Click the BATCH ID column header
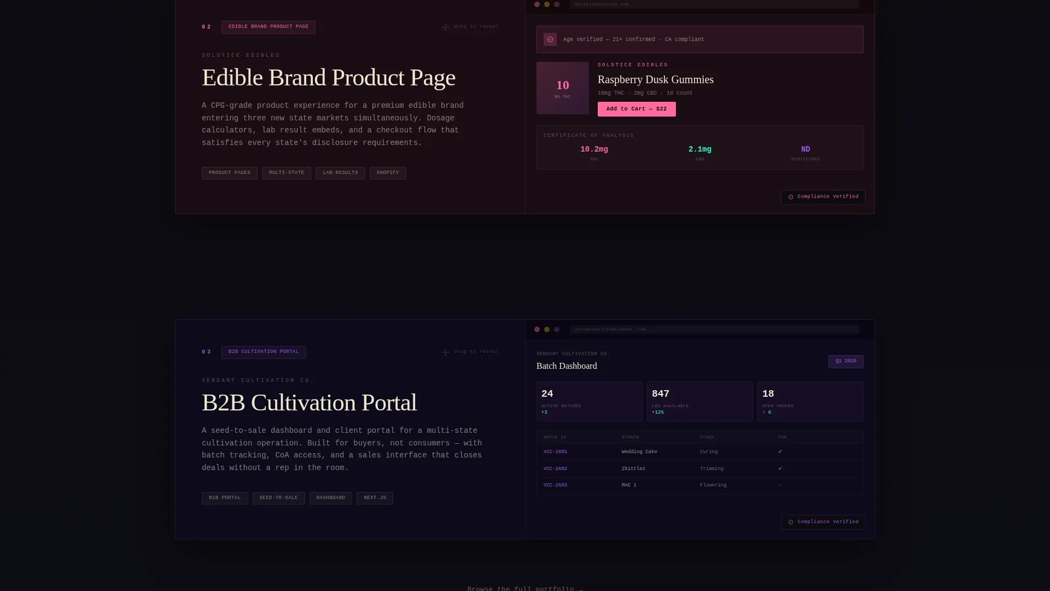The image size is (1050, 591). 555,437
